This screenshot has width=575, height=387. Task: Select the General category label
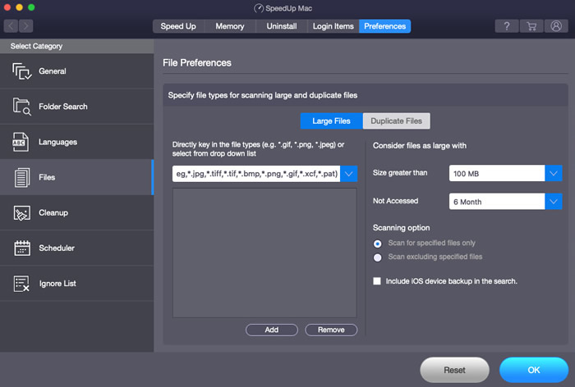[53, 71]
